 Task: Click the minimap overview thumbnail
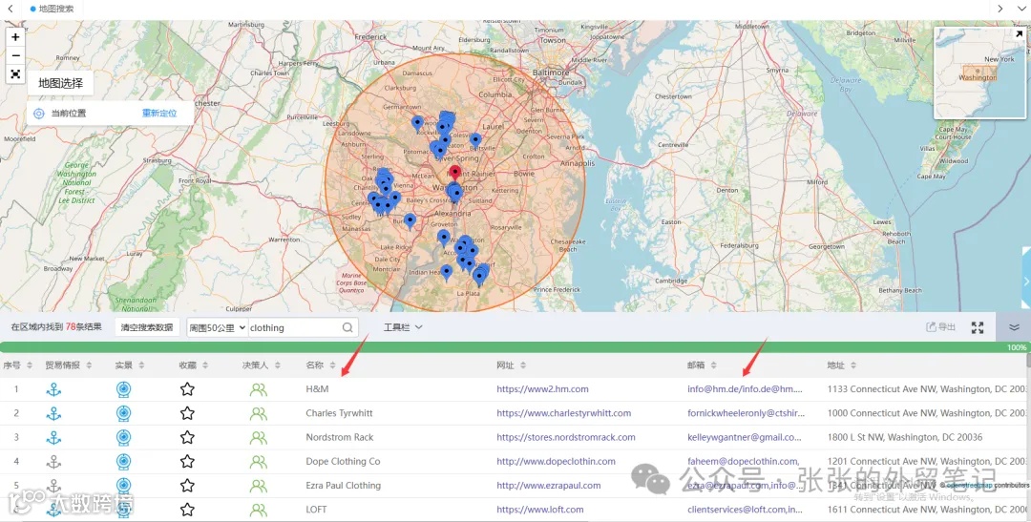click(979, 73)
